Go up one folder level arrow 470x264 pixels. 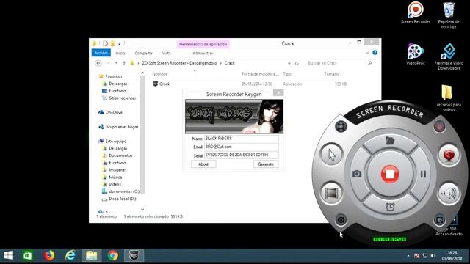(124, 63)
